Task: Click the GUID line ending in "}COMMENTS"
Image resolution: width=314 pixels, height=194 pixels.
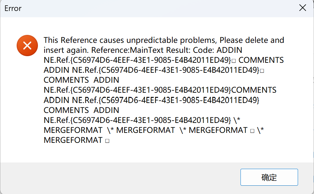Action: click(160, 90)
